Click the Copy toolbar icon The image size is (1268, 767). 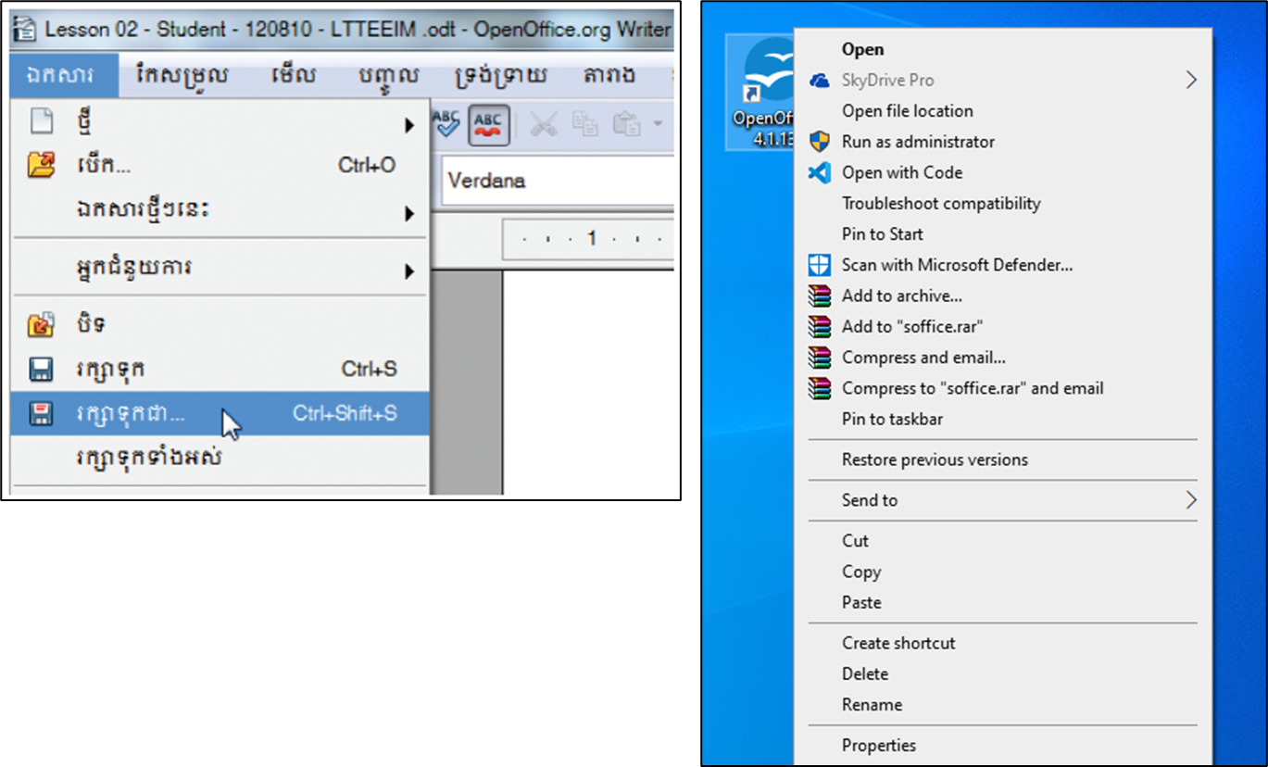click(585, 125)
